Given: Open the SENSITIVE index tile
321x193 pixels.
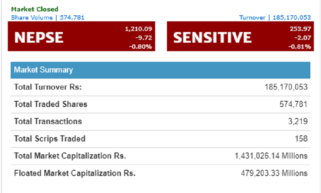Looking at the screenshot, I should pyautogui.click(x=240, y=36).
